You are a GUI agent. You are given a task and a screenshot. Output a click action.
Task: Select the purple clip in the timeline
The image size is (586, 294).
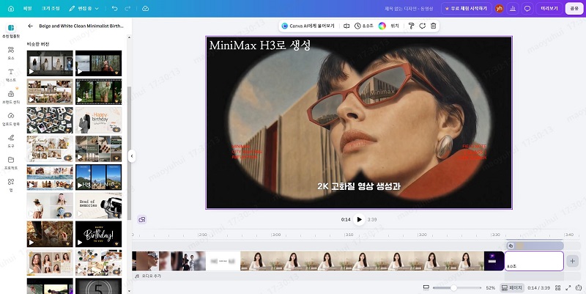pos(494,261)
